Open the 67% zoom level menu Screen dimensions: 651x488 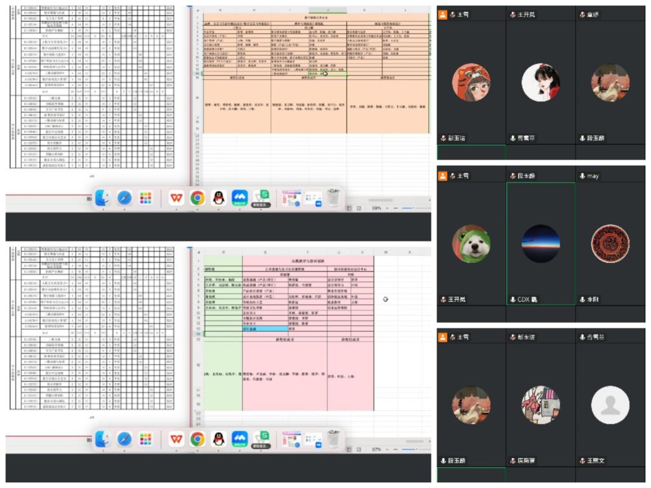[377, 449]
